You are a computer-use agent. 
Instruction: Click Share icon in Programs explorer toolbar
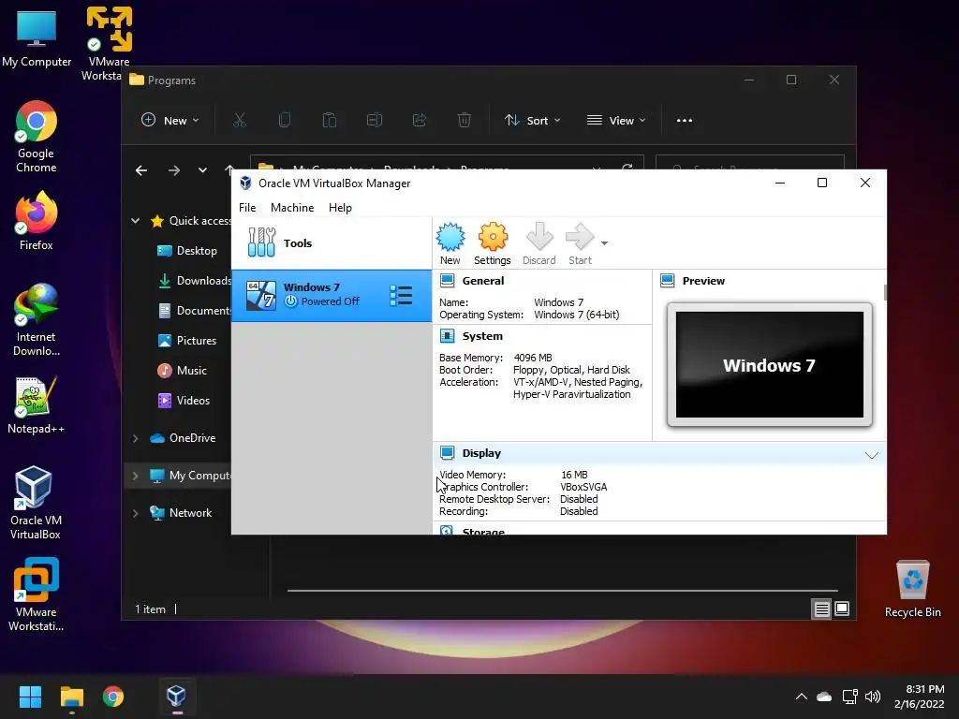pyautogui.click(x=419, y=120)
